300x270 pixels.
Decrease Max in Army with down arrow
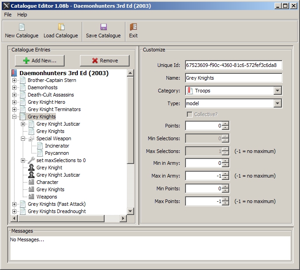coord(226,178)
